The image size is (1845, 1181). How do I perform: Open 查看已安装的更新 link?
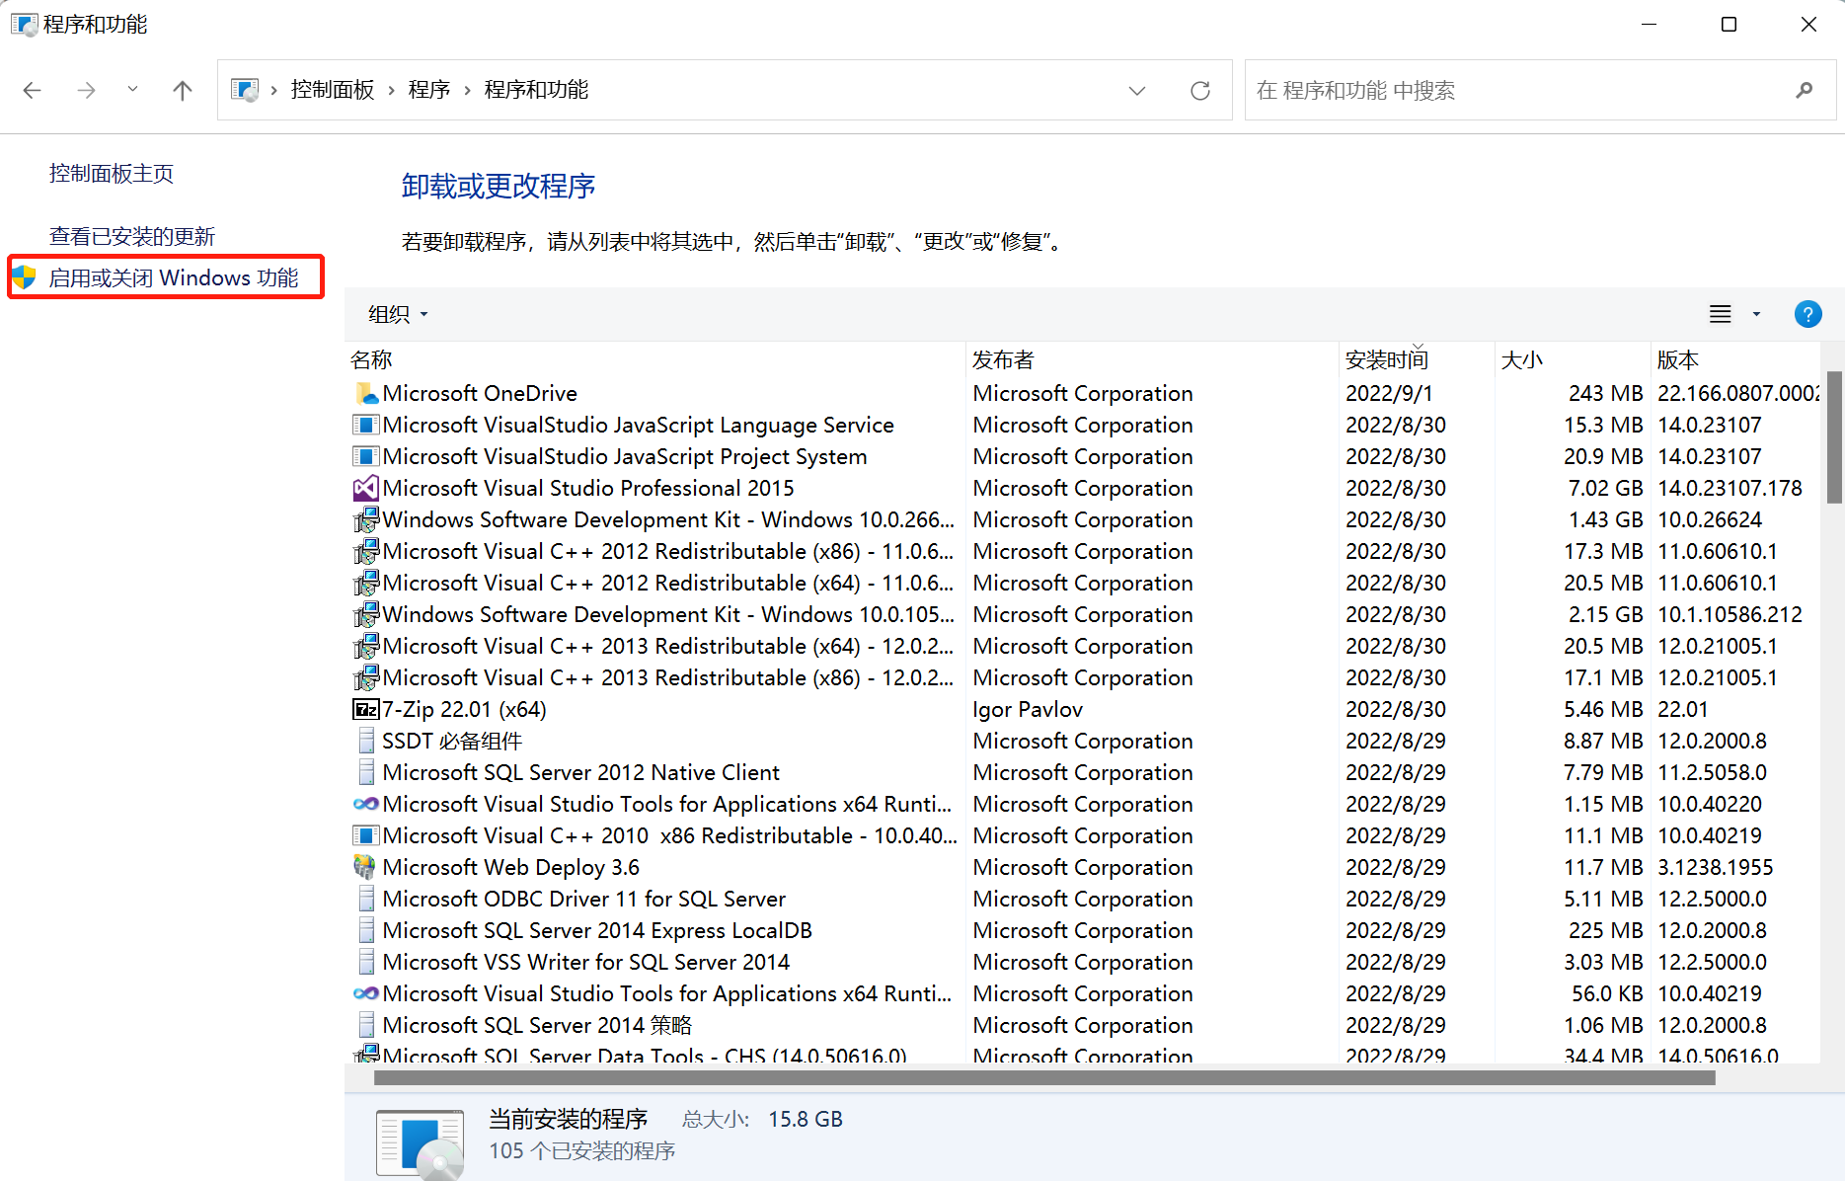click(x=132, y=237)
